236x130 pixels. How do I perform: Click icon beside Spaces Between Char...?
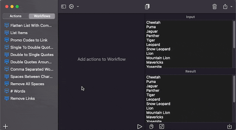[x=7, y=77]
